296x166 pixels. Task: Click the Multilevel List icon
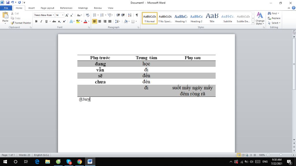pyautogui.click(x=110, y=15)
